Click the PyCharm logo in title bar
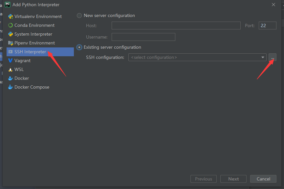 (8, 5)
